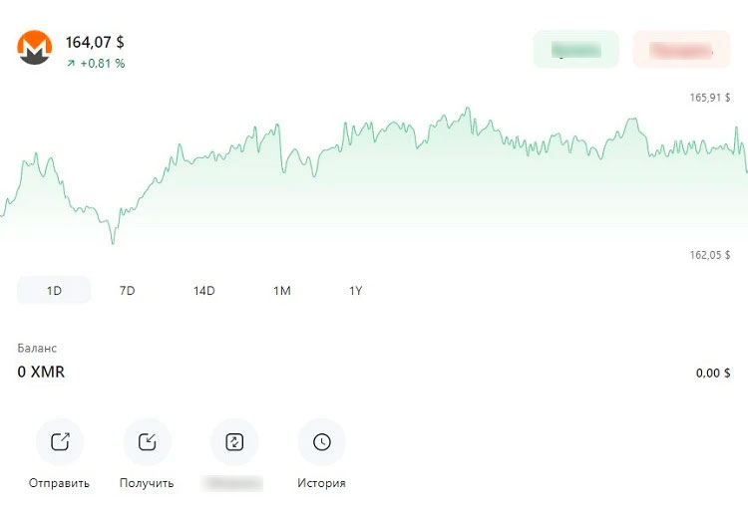The height and width of the screenshot is (513, 748).
Task: Click the Receive arrow icon
Action: coord(148,442)
